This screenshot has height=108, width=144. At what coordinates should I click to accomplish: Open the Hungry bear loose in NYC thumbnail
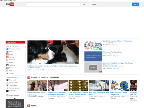(x=37, y=85)
